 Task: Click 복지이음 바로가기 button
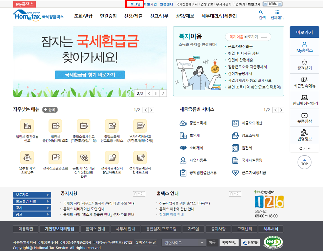tap(248, 37)
